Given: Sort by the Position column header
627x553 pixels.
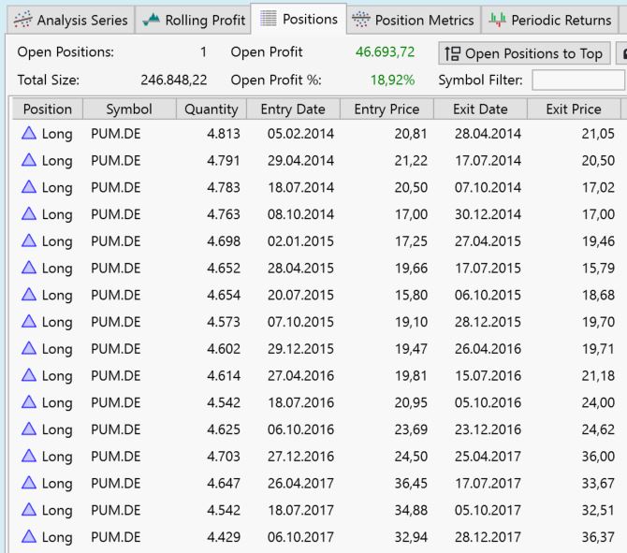Looking at the screenshot, I should 47,109.
